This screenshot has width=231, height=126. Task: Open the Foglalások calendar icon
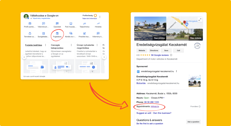pos(57,33)
